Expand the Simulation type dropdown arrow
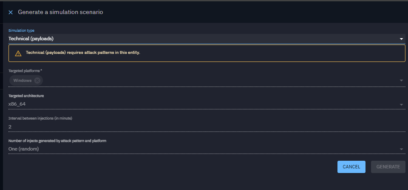Viewport: 408px width, 190px height. pyautogui.click(x=401, y=39)
